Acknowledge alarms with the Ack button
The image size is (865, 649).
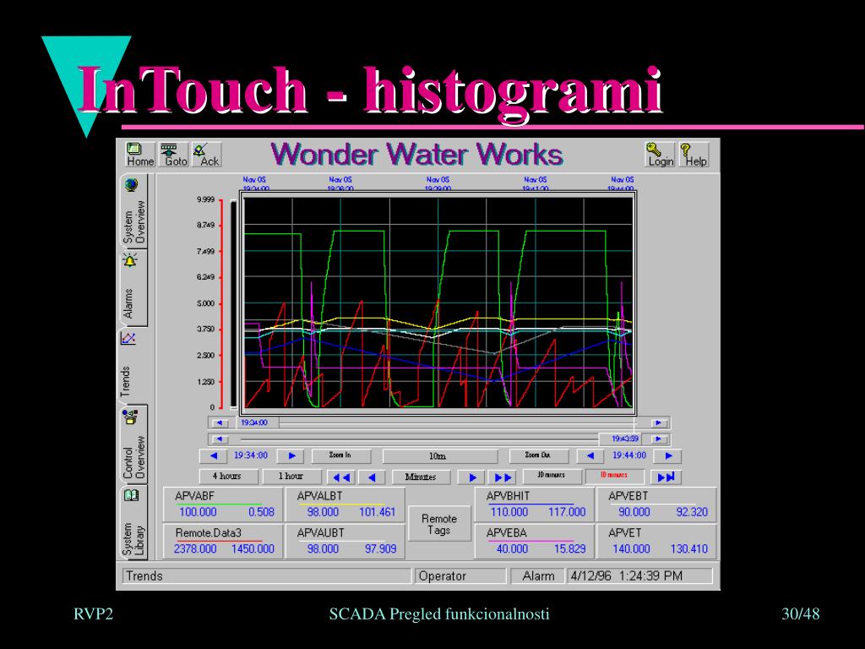point(208,155)
